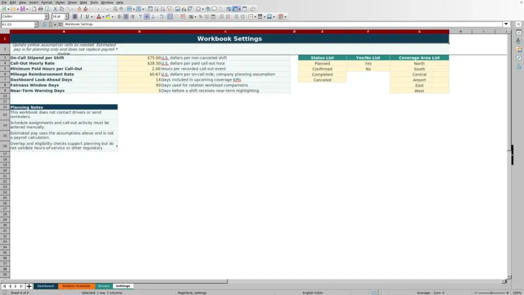This screenshot has width=524, height=295.
Task: Open the Font Name dropdown
Action: 47,16
